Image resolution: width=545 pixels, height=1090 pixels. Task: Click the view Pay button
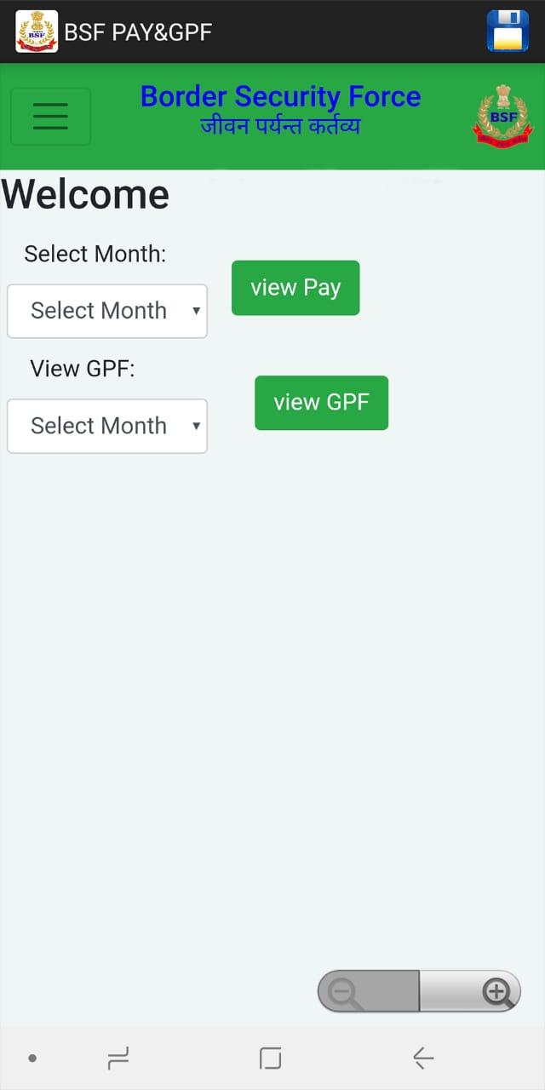pyautogui.click(x=295, y=288)
